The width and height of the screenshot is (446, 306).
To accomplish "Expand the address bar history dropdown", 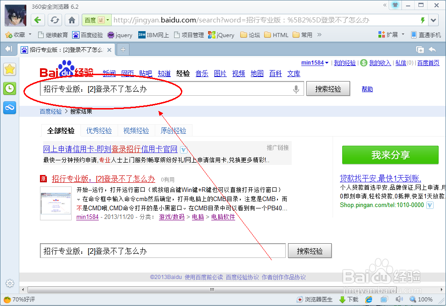I will 433,20.
